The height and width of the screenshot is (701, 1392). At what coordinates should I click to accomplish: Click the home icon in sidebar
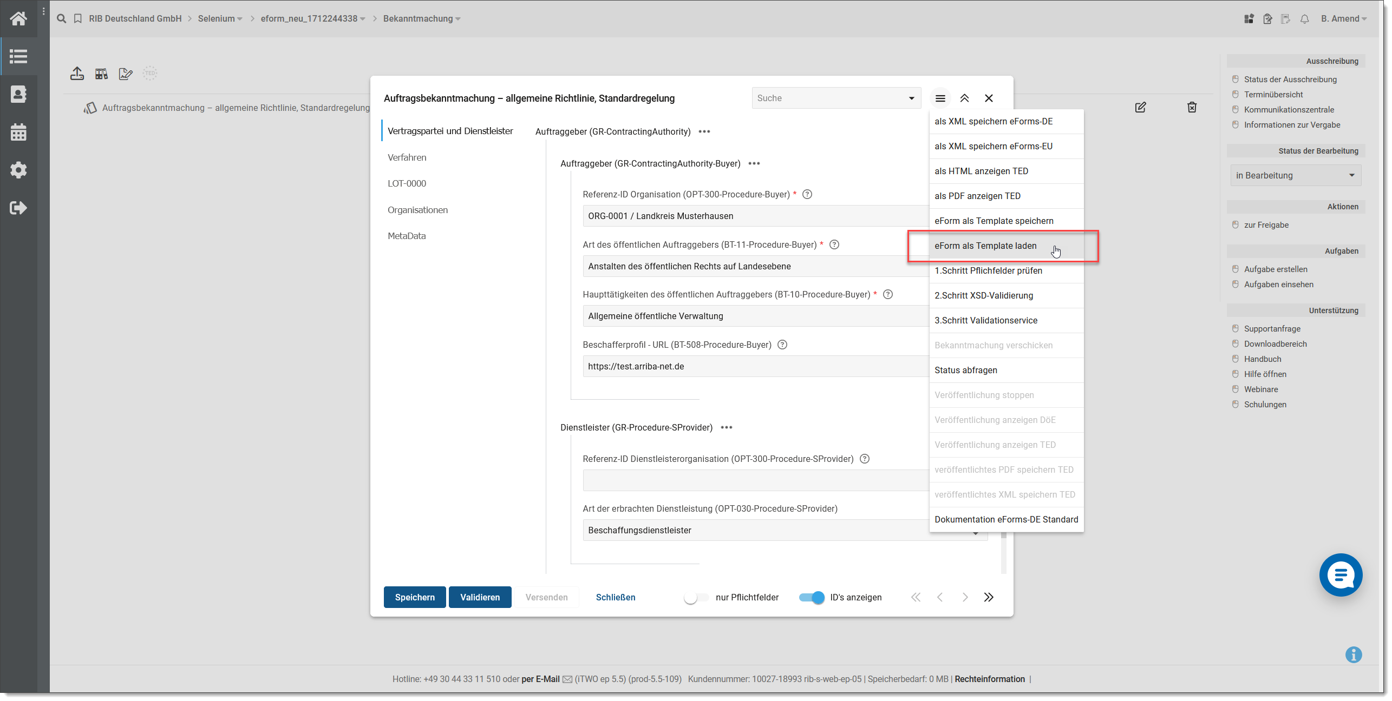(18, 19)
